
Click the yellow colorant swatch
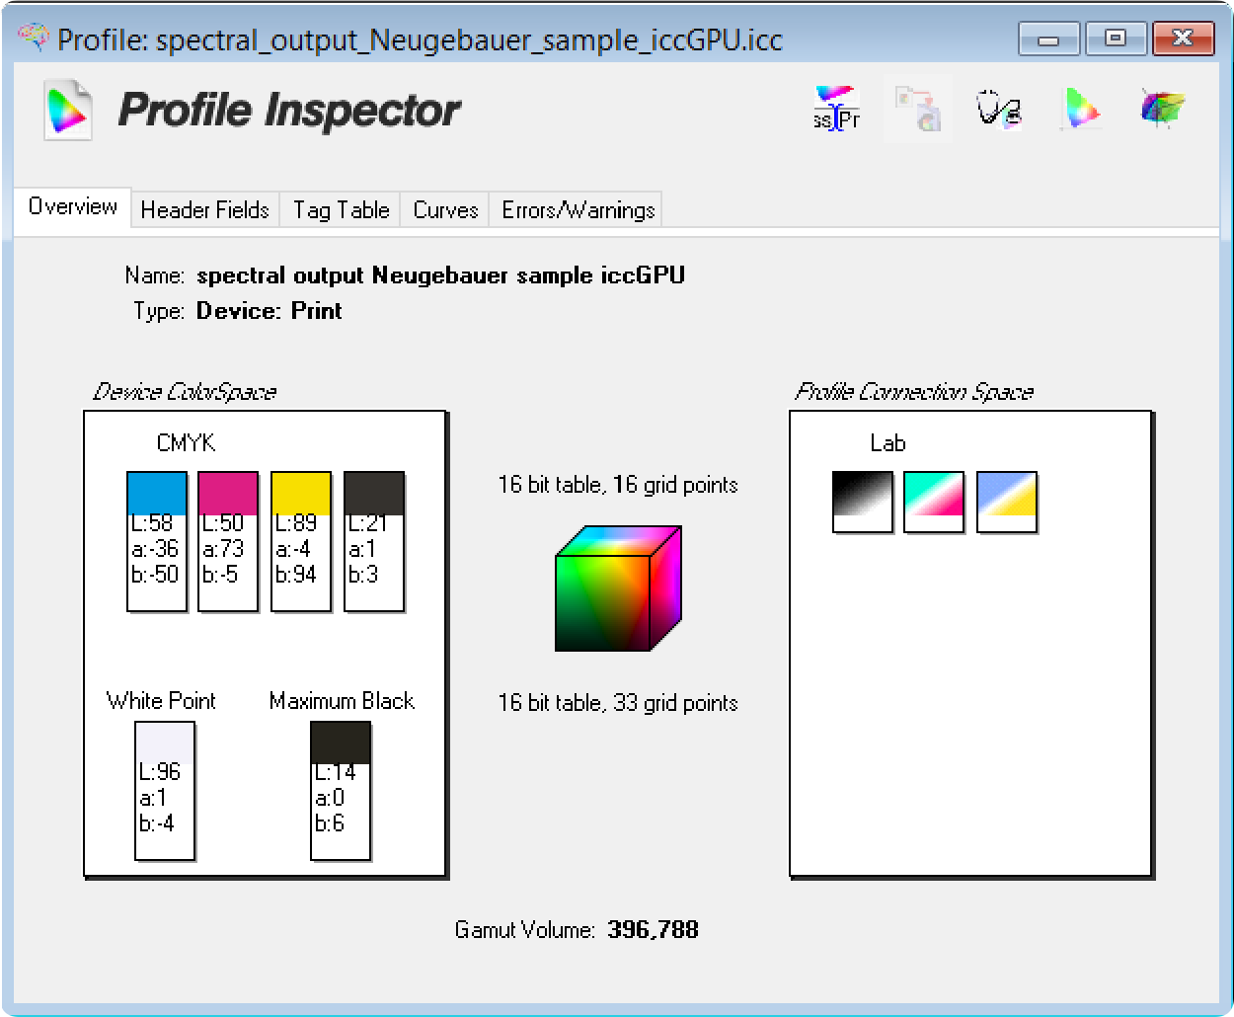coord(300,494)
